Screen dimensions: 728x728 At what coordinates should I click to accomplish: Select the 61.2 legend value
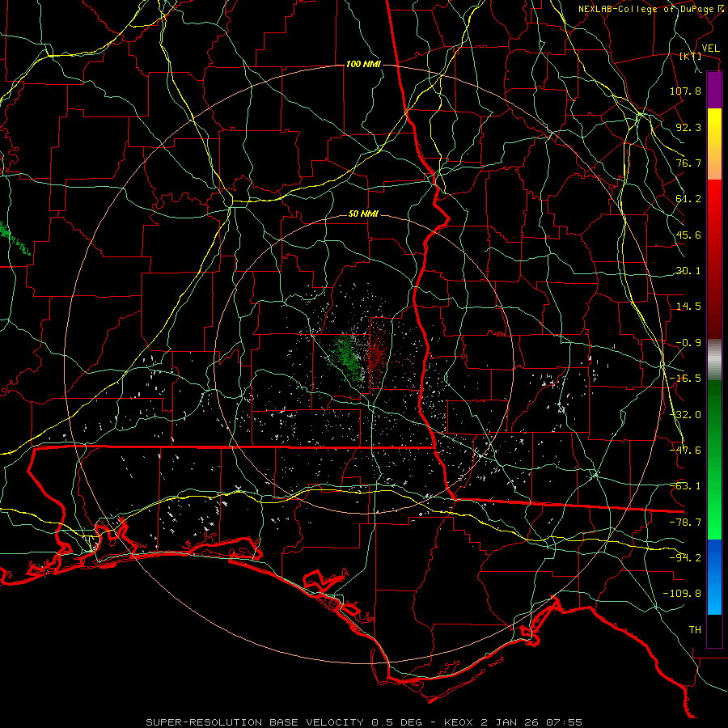(688, 199)
